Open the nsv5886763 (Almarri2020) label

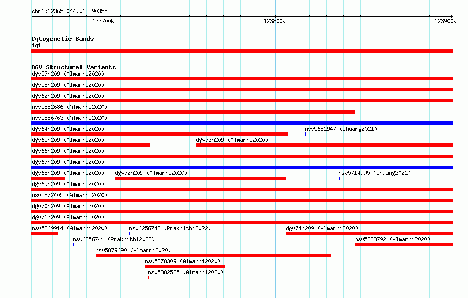click(69, 118)
